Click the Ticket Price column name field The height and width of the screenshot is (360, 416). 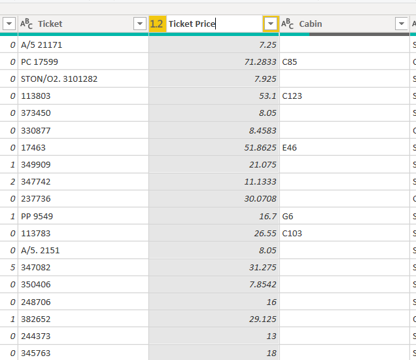(x=213, y=24)
